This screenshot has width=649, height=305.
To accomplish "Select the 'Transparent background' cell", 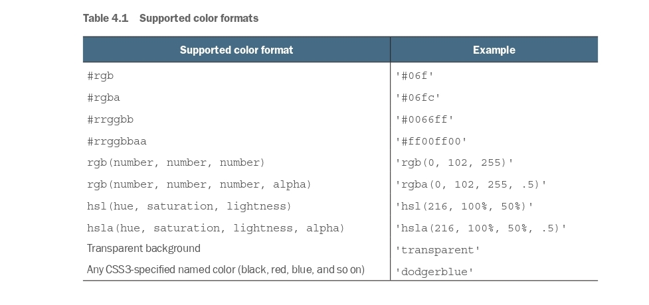I will [143, 249].
